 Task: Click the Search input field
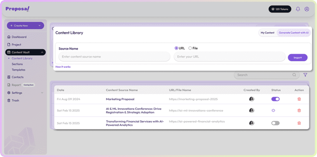[267, 75]
